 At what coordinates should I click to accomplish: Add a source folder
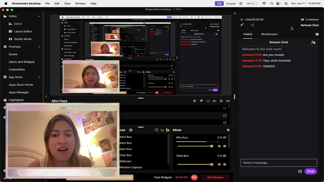click(168, 130)
